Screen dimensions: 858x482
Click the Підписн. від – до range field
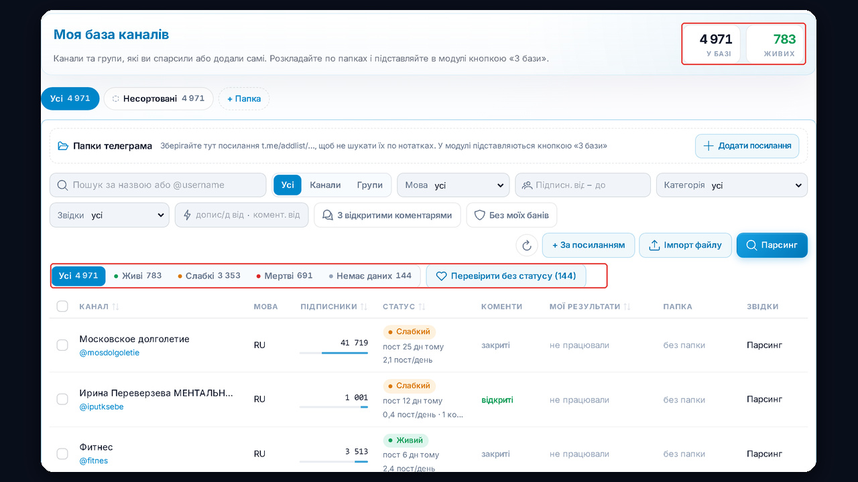click(x=583, y=185)
